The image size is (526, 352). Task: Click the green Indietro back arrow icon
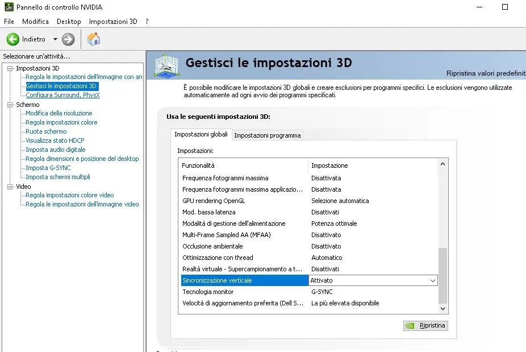12,39
